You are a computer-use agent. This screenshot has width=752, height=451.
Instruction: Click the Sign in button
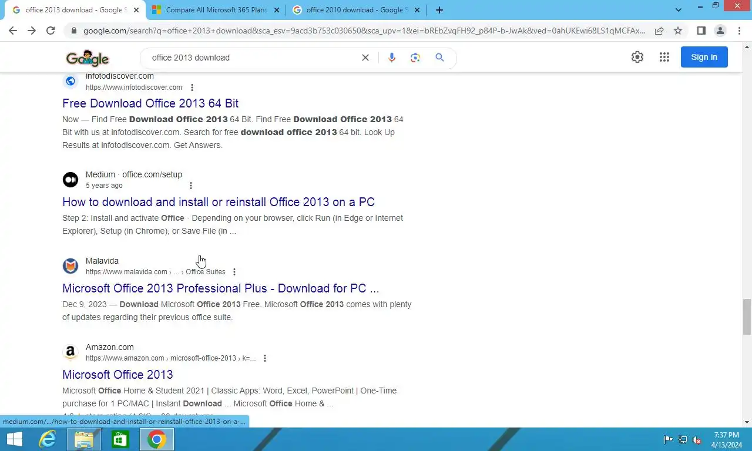point(704,57)
